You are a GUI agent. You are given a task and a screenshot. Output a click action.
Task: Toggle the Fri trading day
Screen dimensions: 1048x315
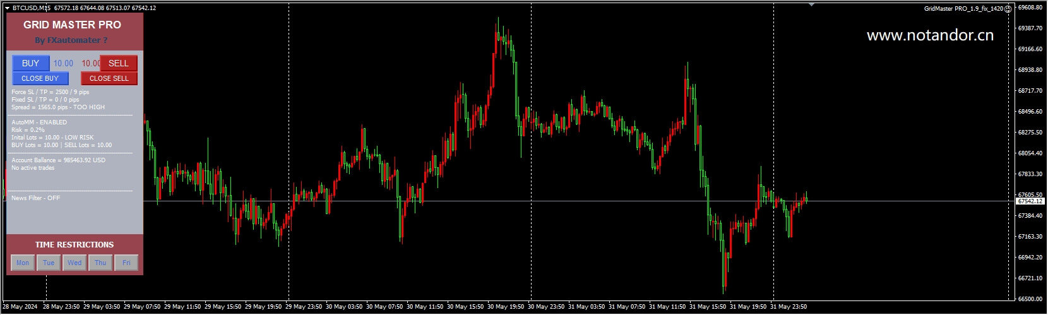tap(126, 263)
